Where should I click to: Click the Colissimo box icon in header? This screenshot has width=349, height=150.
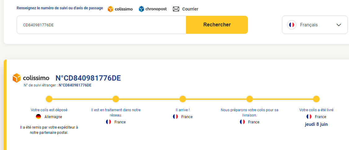click(x=111, y=9)
